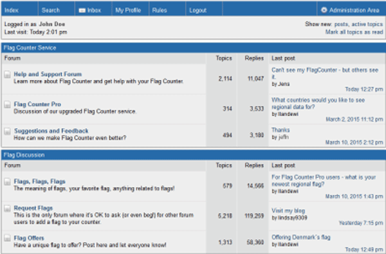Click the status icon for Flags, Flags, Flags

coord(7,182)
